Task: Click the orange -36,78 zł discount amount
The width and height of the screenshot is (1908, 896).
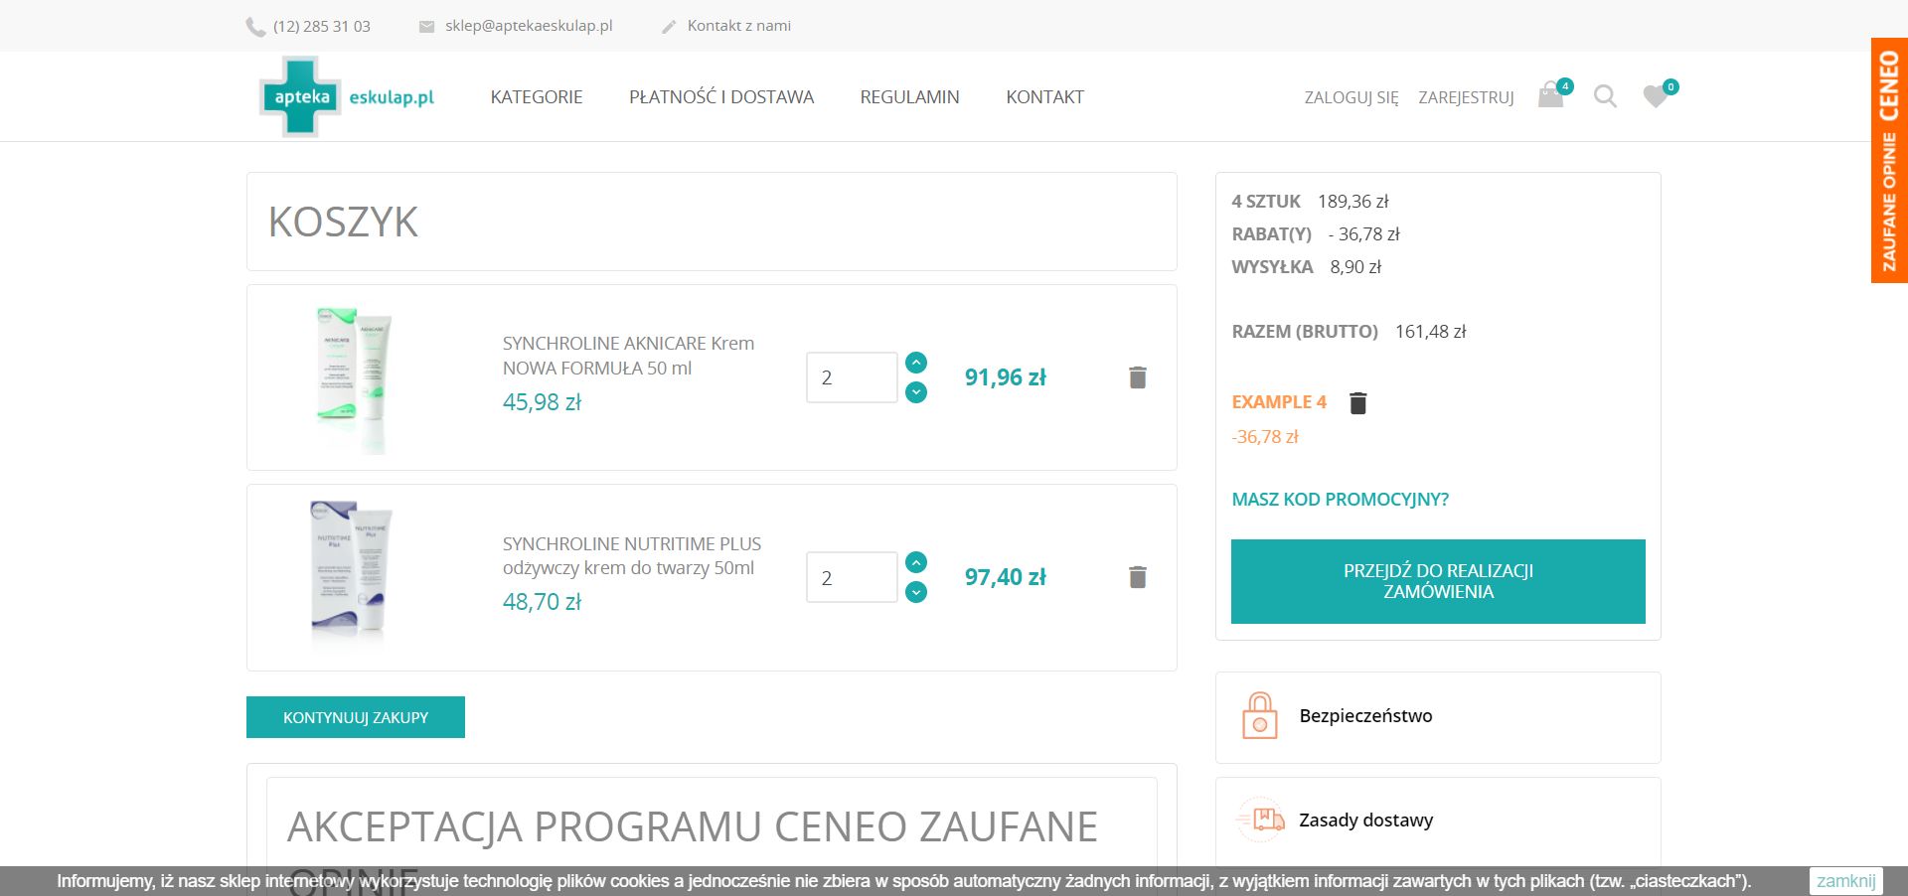Action: [x=1265, y=437]
